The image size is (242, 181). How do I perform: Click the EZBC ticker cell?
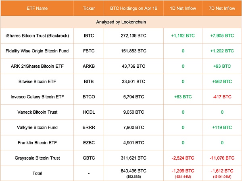(x=89, y=143)
